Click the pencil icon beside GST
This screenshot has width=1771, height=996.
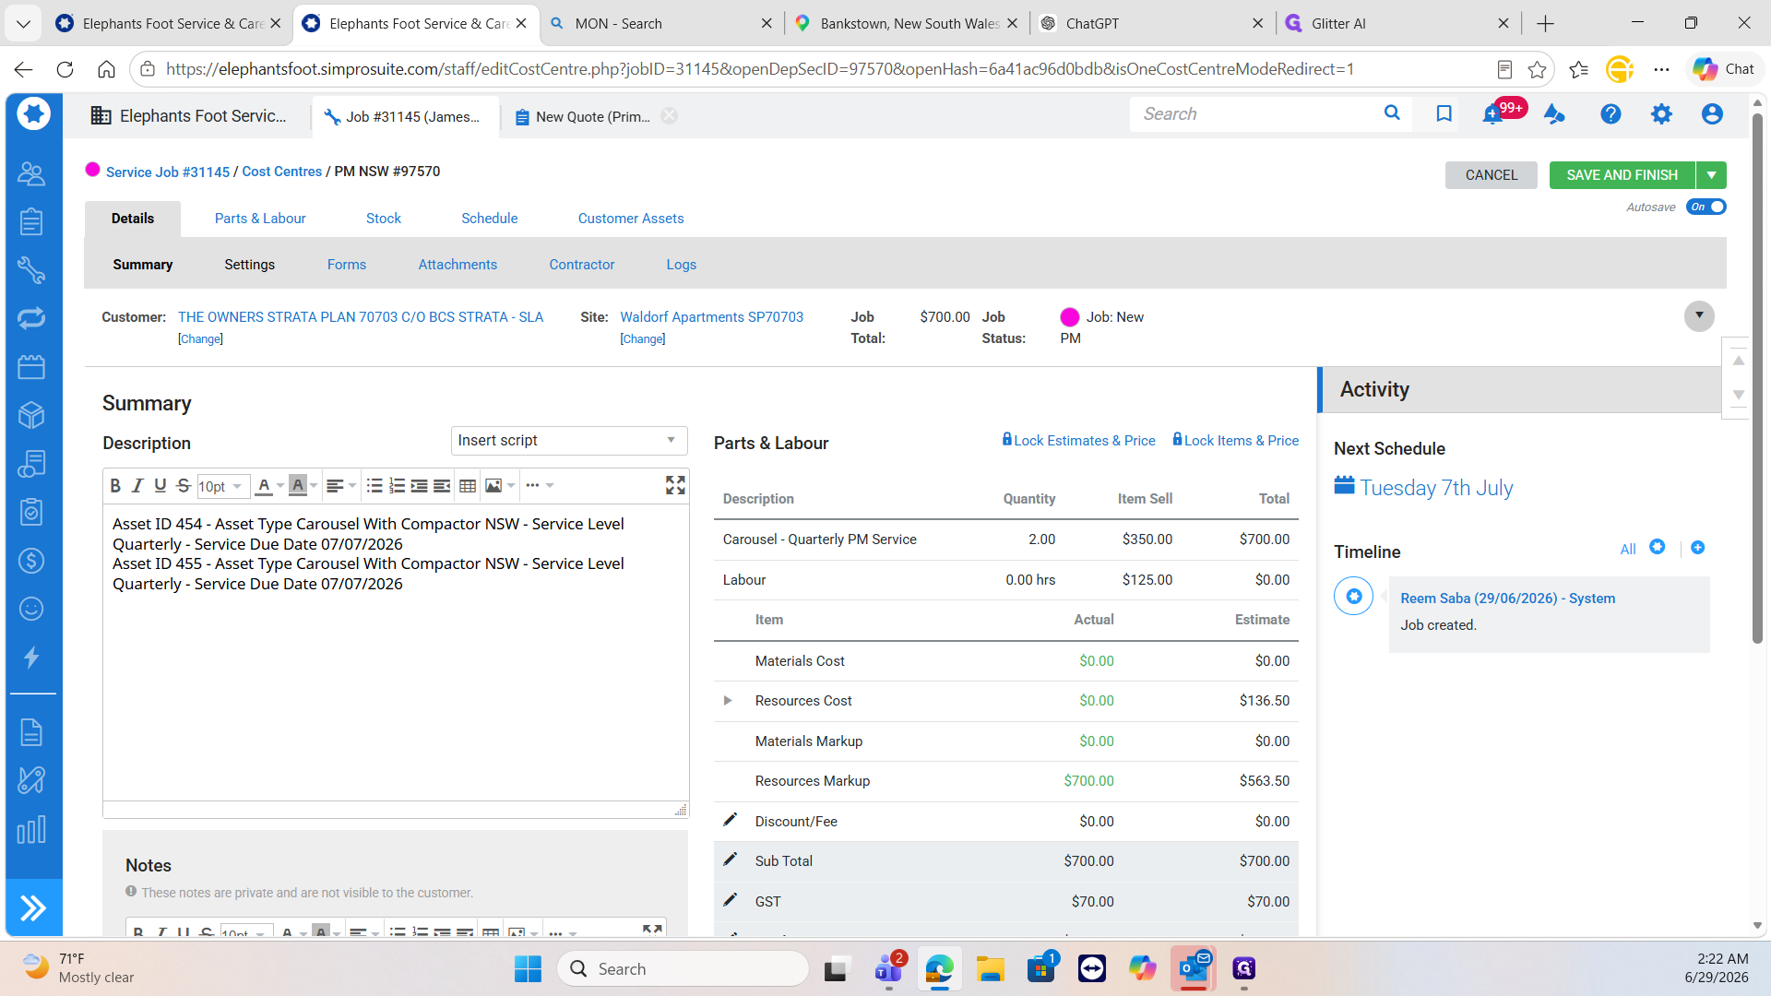tap(730, 900)
